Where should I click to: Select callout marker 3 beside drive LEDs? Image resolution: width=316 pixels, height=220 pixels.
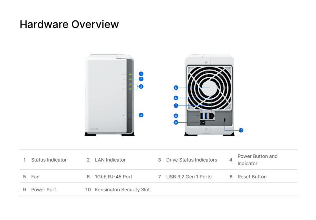click(x=141, y=86)
